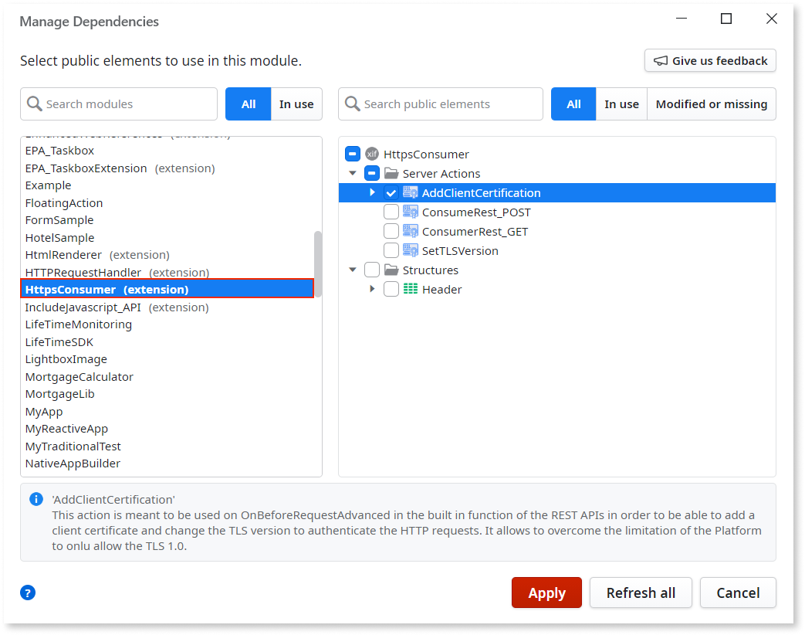Expand the AddClientCertification node
Screen dimensions: 805x635
(371, 192)
